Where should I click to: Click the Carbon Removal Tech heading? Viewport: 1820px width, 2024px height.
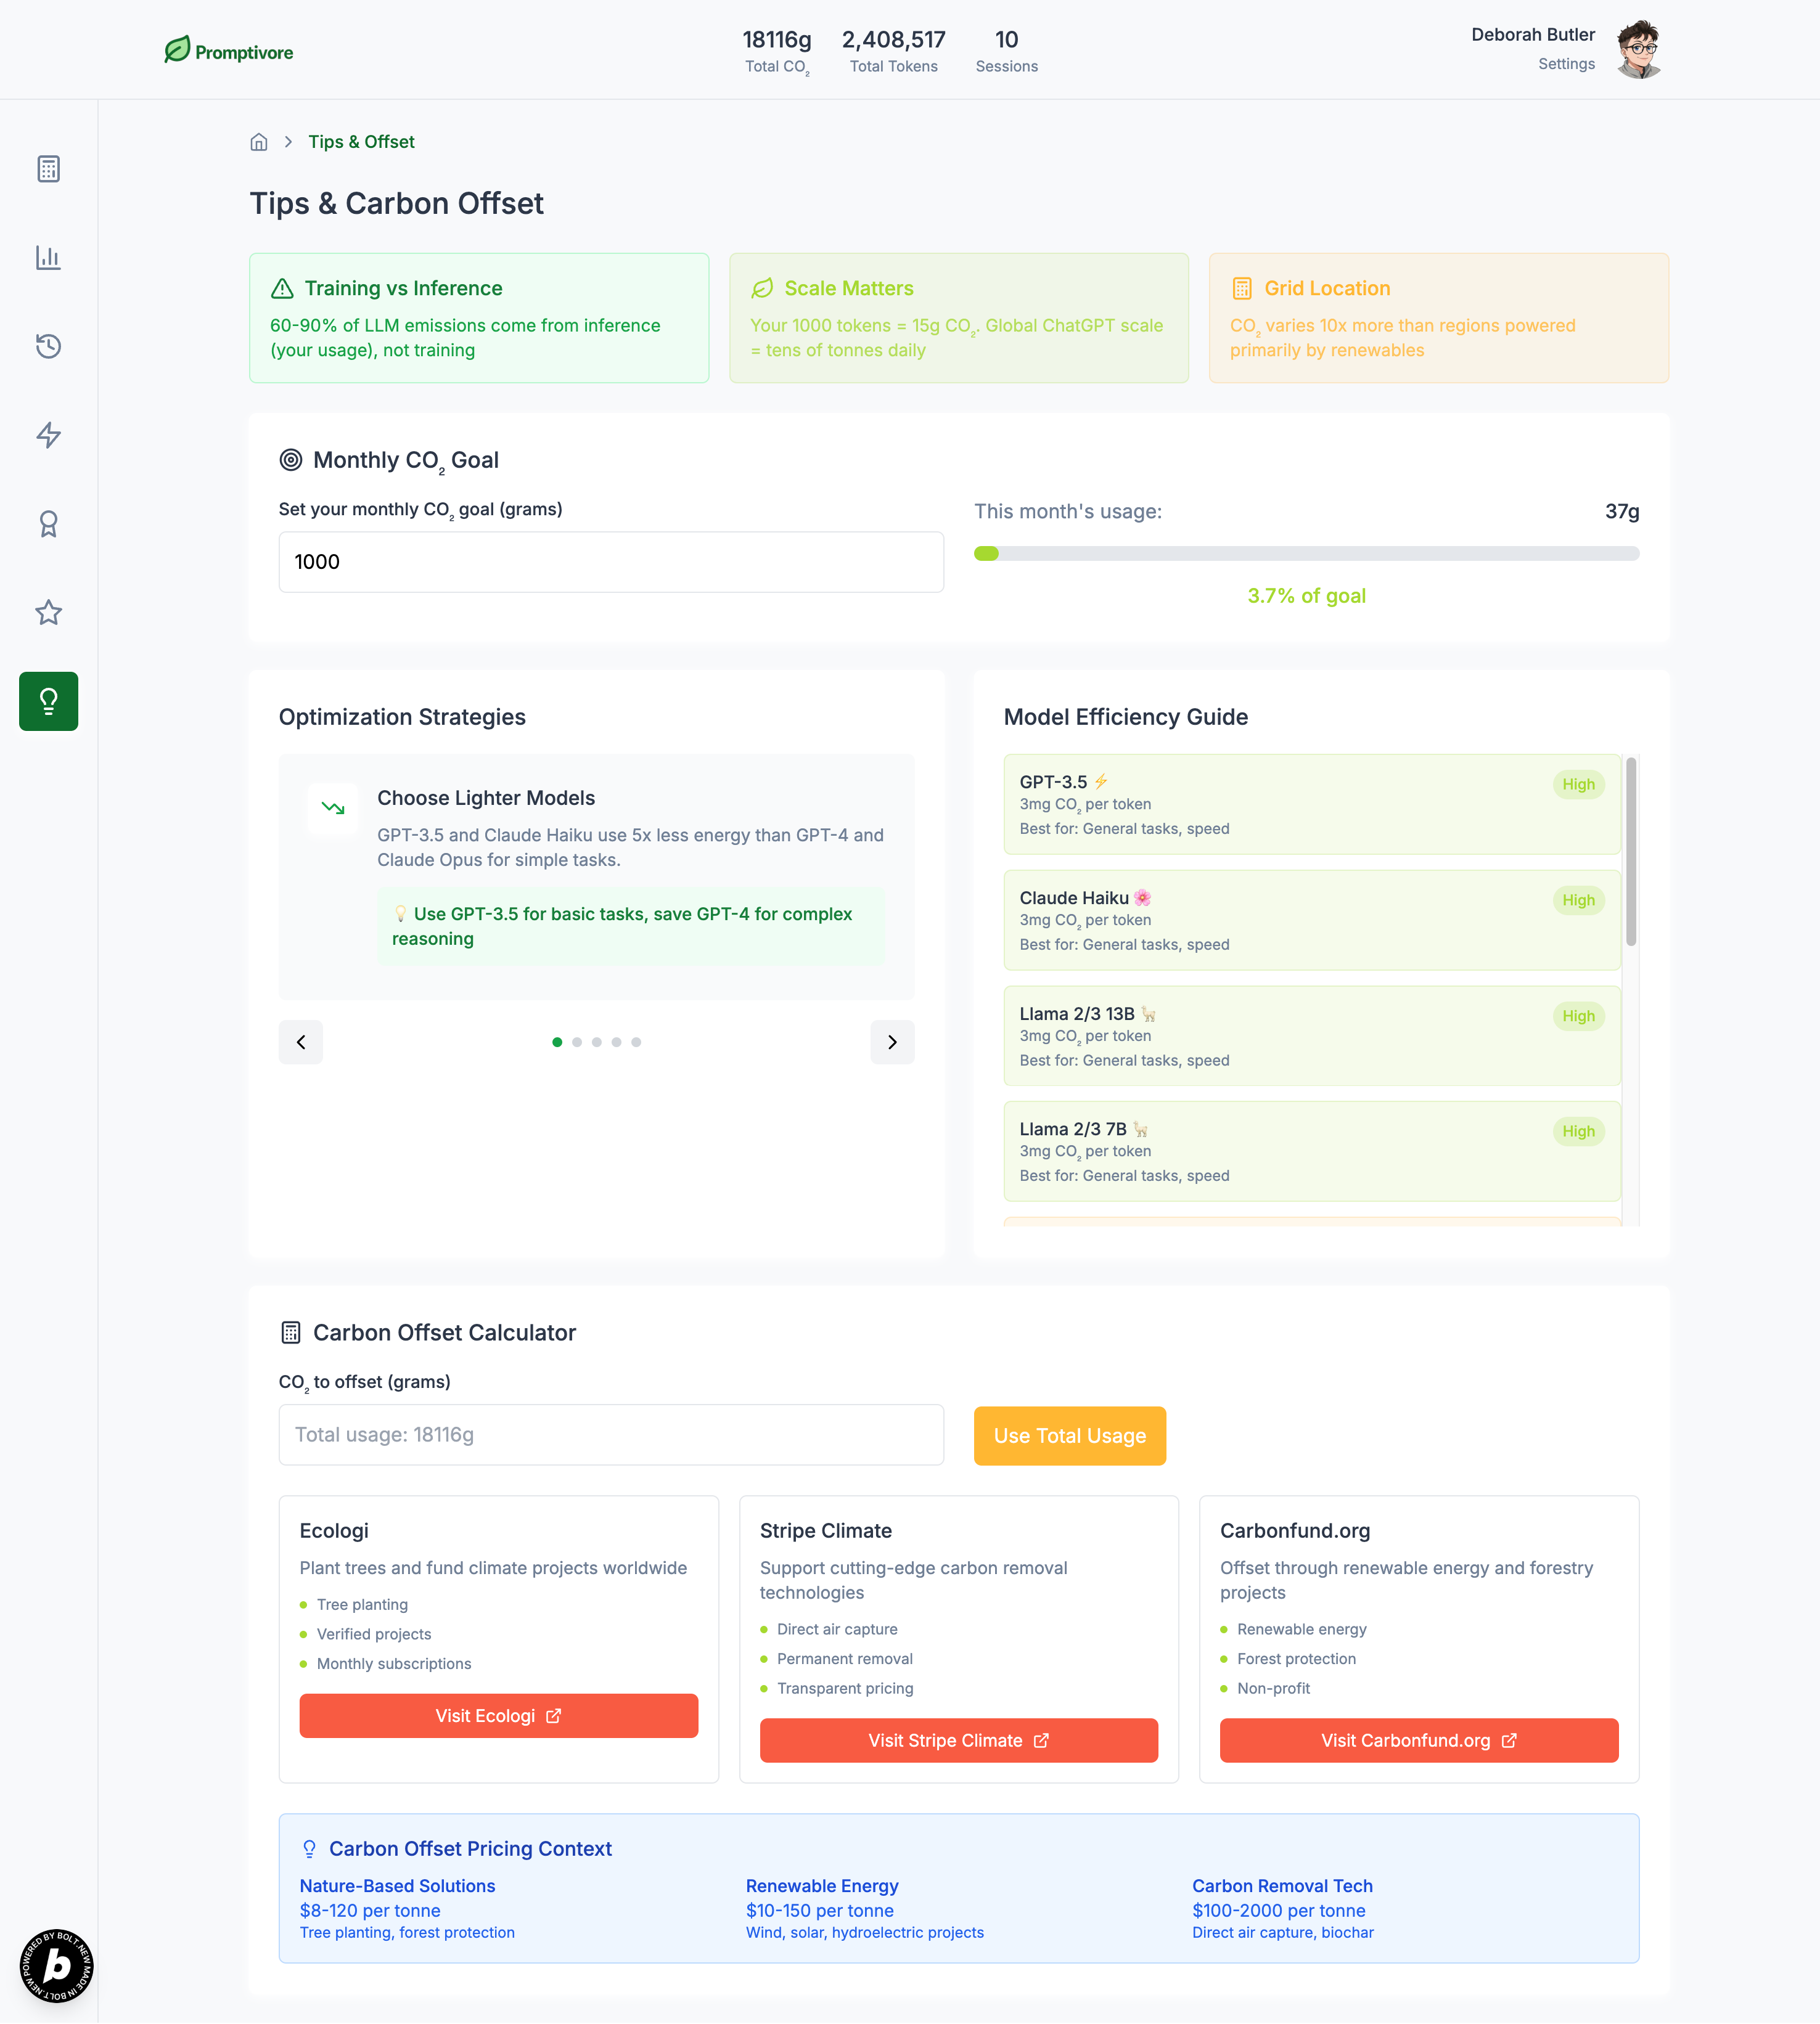1282,1886
